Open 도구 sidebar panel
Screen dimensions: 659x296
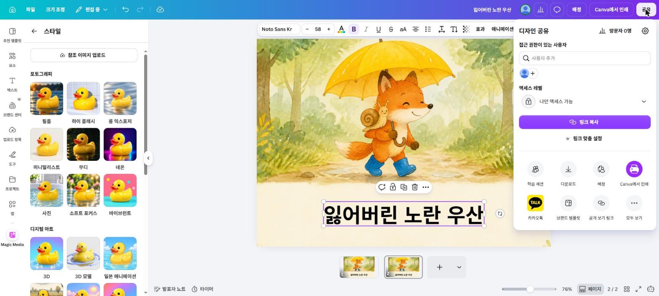[x=12, y=158]
